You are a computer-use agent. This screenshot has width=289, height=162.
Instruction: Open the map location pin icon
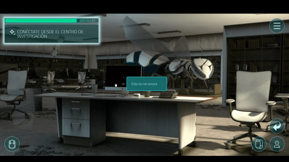tap(277, 144)
